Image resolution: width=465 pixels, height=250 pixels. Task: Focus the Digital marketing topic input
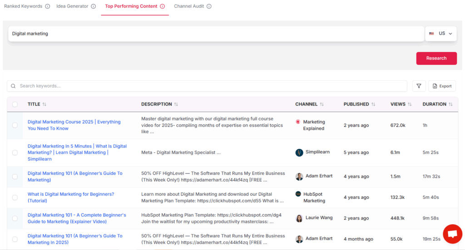[x=216, y=34]
